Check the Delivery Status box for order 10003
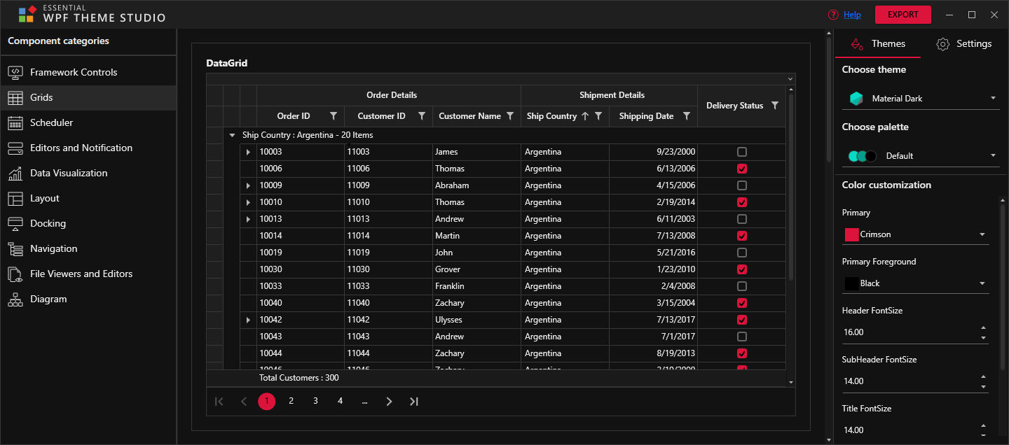This screenshot has width=1009, height=445. tap(742, 152)
